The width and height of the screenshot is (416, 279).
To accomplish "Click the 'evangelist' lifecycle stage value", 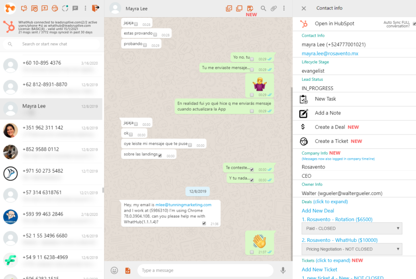I will click(x=313, y=71).
